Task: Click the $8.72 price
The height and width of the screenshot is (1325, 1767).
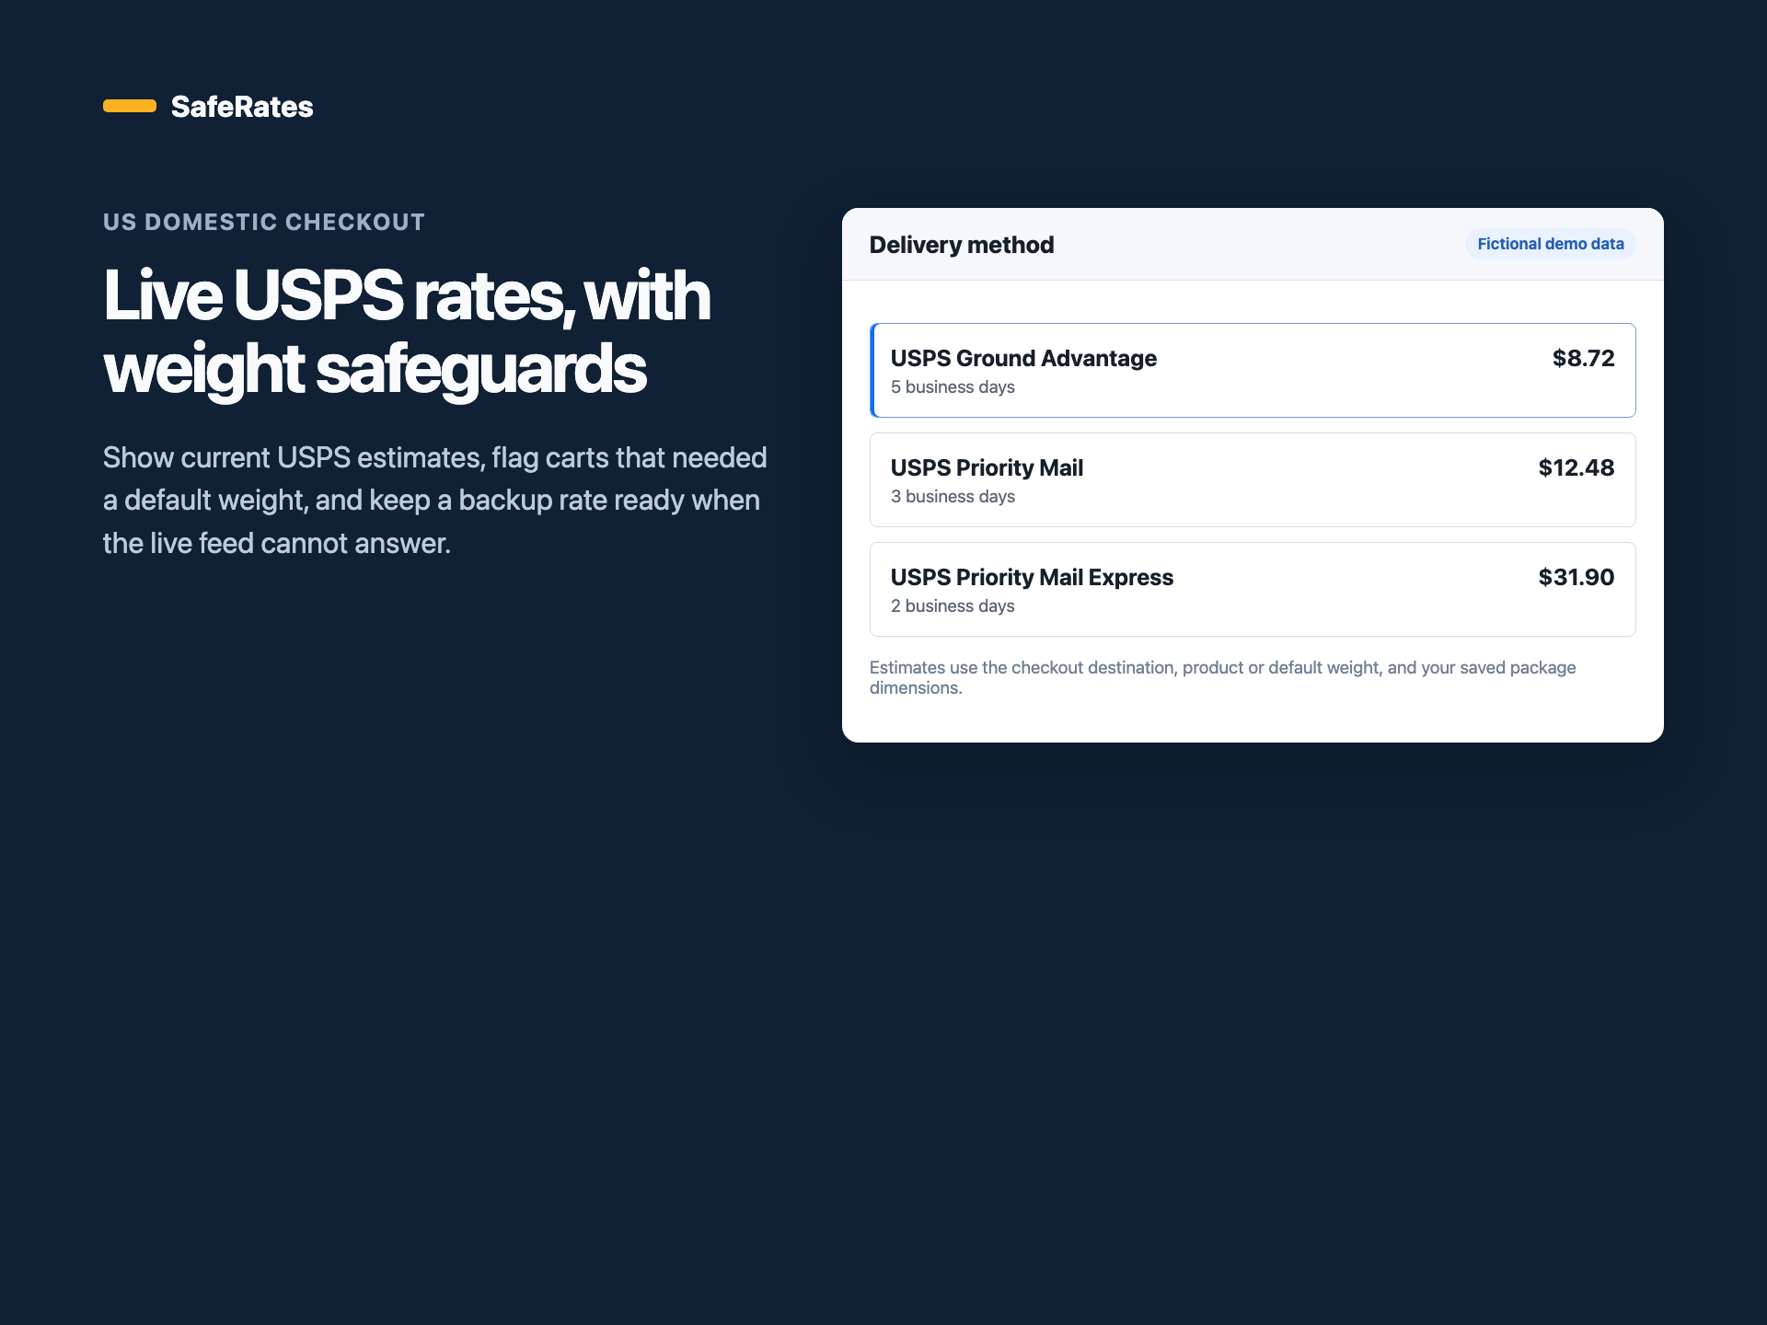Action: (x=1583, y=358)
